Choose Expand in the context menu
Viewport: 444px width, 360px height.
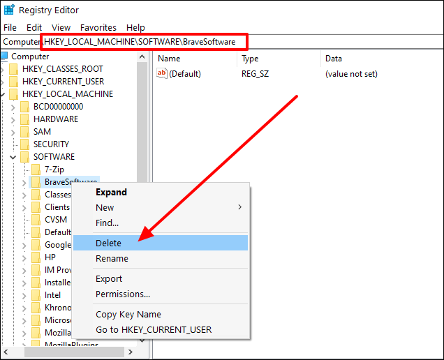pos(161,192)
